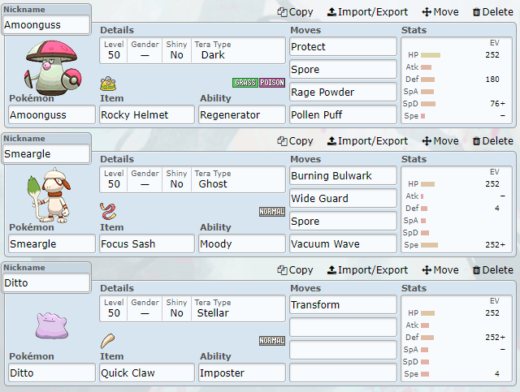Change the Rocky Helmet item field
Image resolution: width=520 pixels, height=392 pixels.
147,114
